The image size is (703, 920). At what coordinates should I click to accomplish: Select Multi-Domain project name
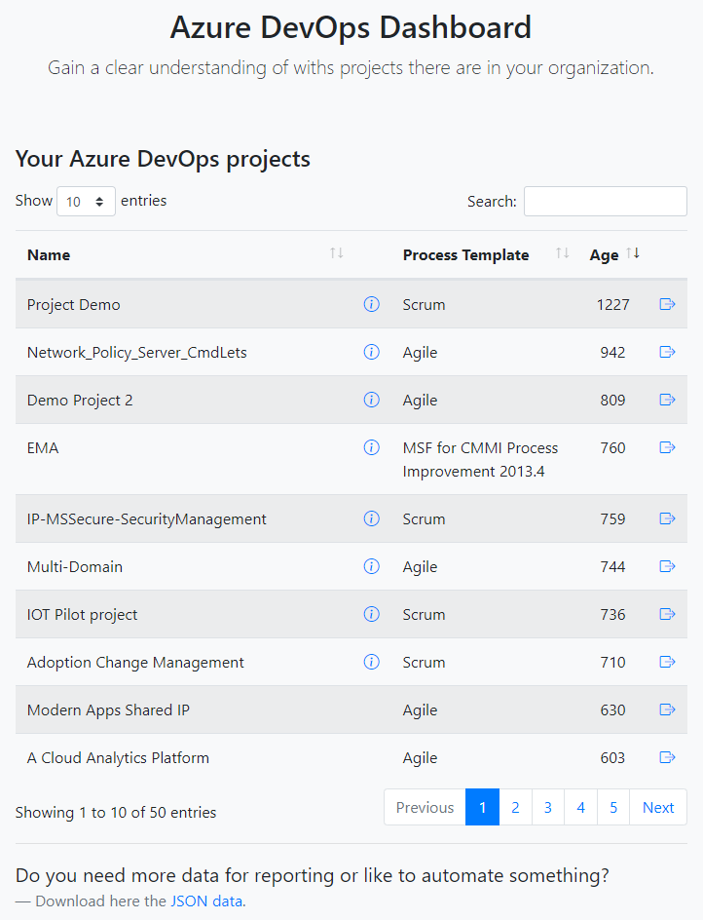tap(74, 567)
